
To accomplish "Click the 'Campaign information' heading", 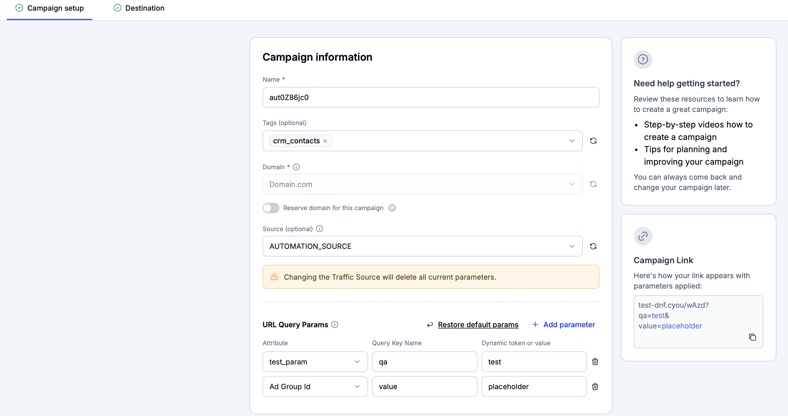I will [x=317, y=57].
